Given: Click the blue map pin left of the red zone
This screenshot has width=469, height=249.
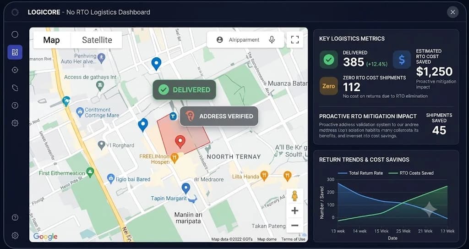Looking at the screenshot, I should pyautogui.click(x=143, y=125).
